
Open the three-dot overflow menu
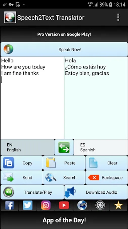pos(118,17)
